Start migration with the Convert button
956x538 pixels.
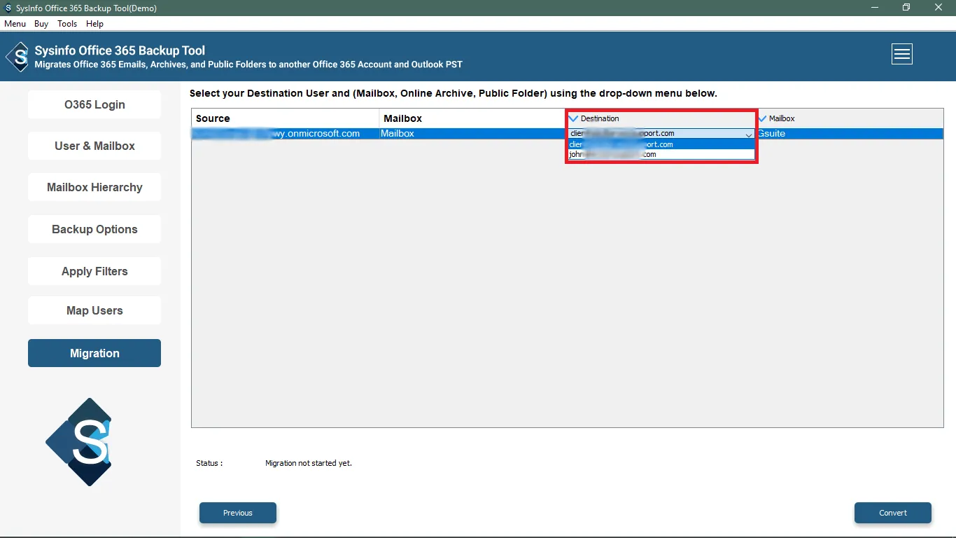(x=893, y=513)
